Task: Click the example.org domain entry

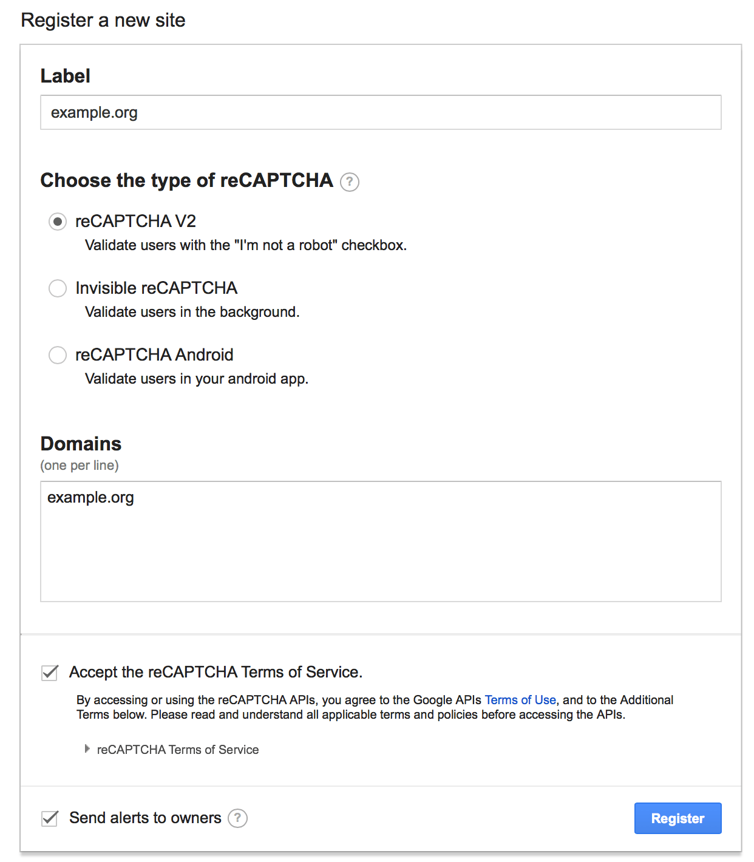Action: click(90, 497)
